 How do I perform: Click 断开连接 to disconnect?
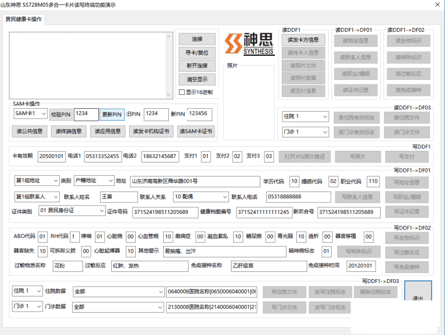pyautogui.click(x=197, y=66)
